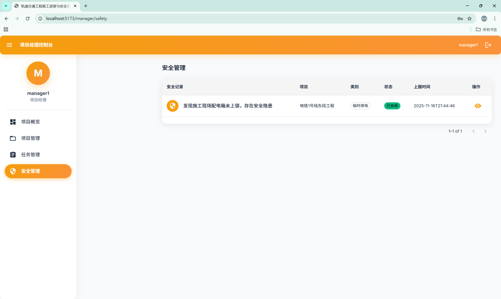Open the safety record 发现施工现场配电箱未上锁 entry
The width and height of the screenshot is (501, 299).
pos(228,106)
